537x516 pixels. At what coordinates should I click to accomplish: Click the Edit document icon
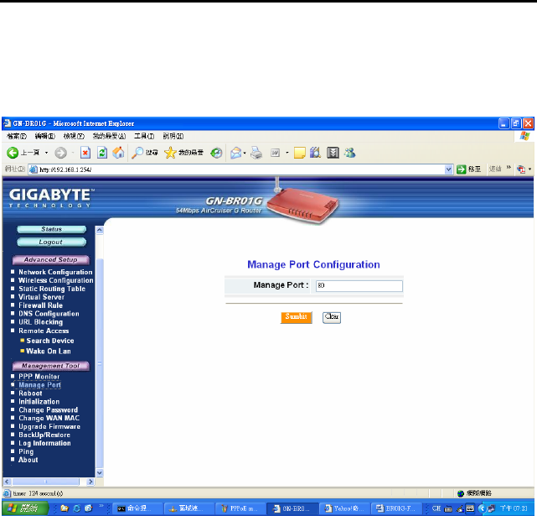click(x=276, y=153)
